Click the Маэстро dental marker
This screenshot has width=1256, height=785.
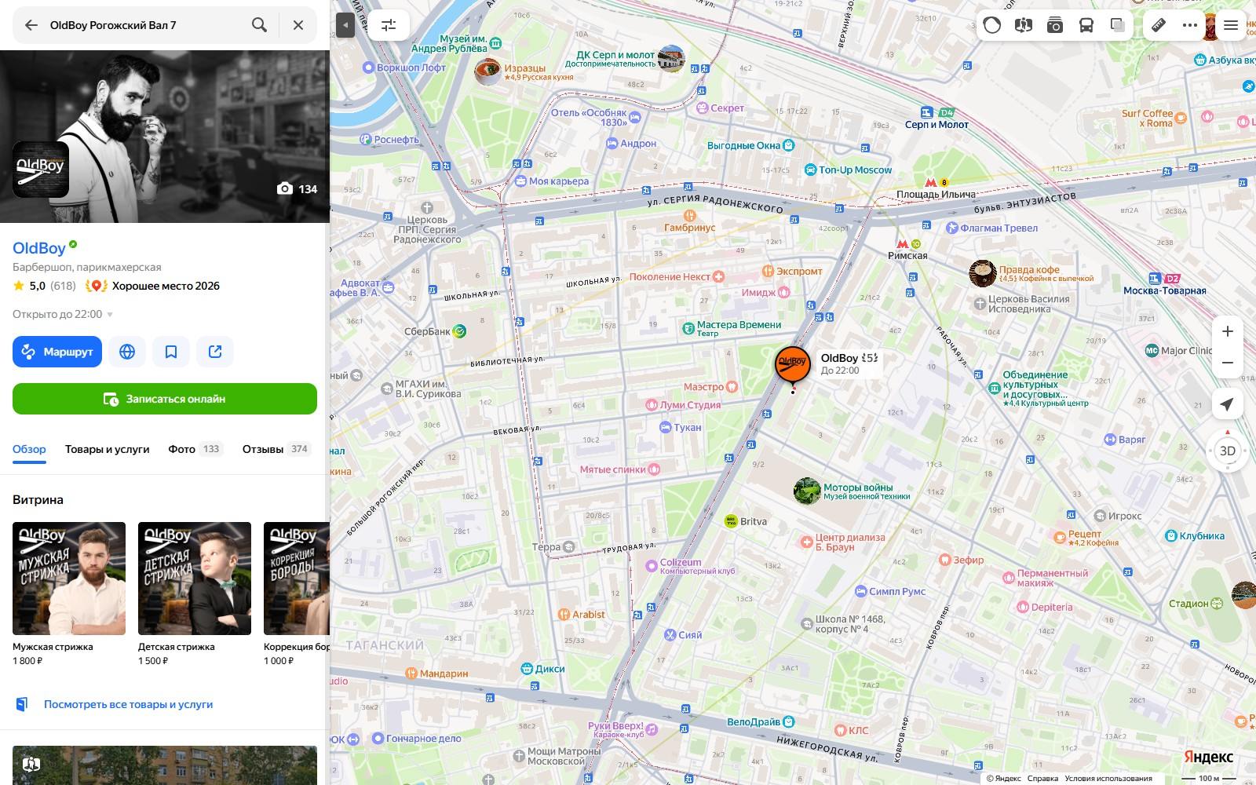[731, 386]
